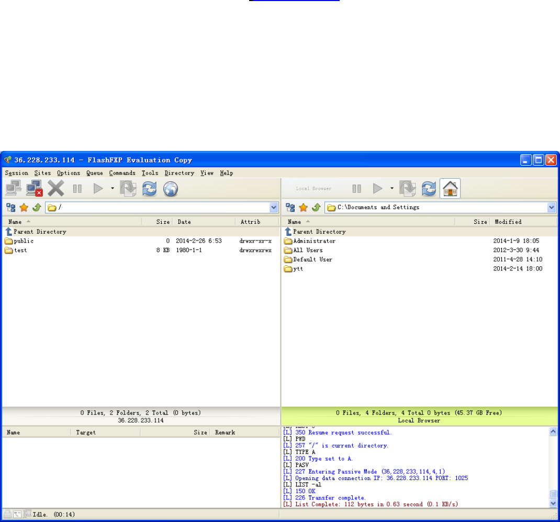Select the public folder in remote pane
Screen dimensions: 560x522
(141, 241)
